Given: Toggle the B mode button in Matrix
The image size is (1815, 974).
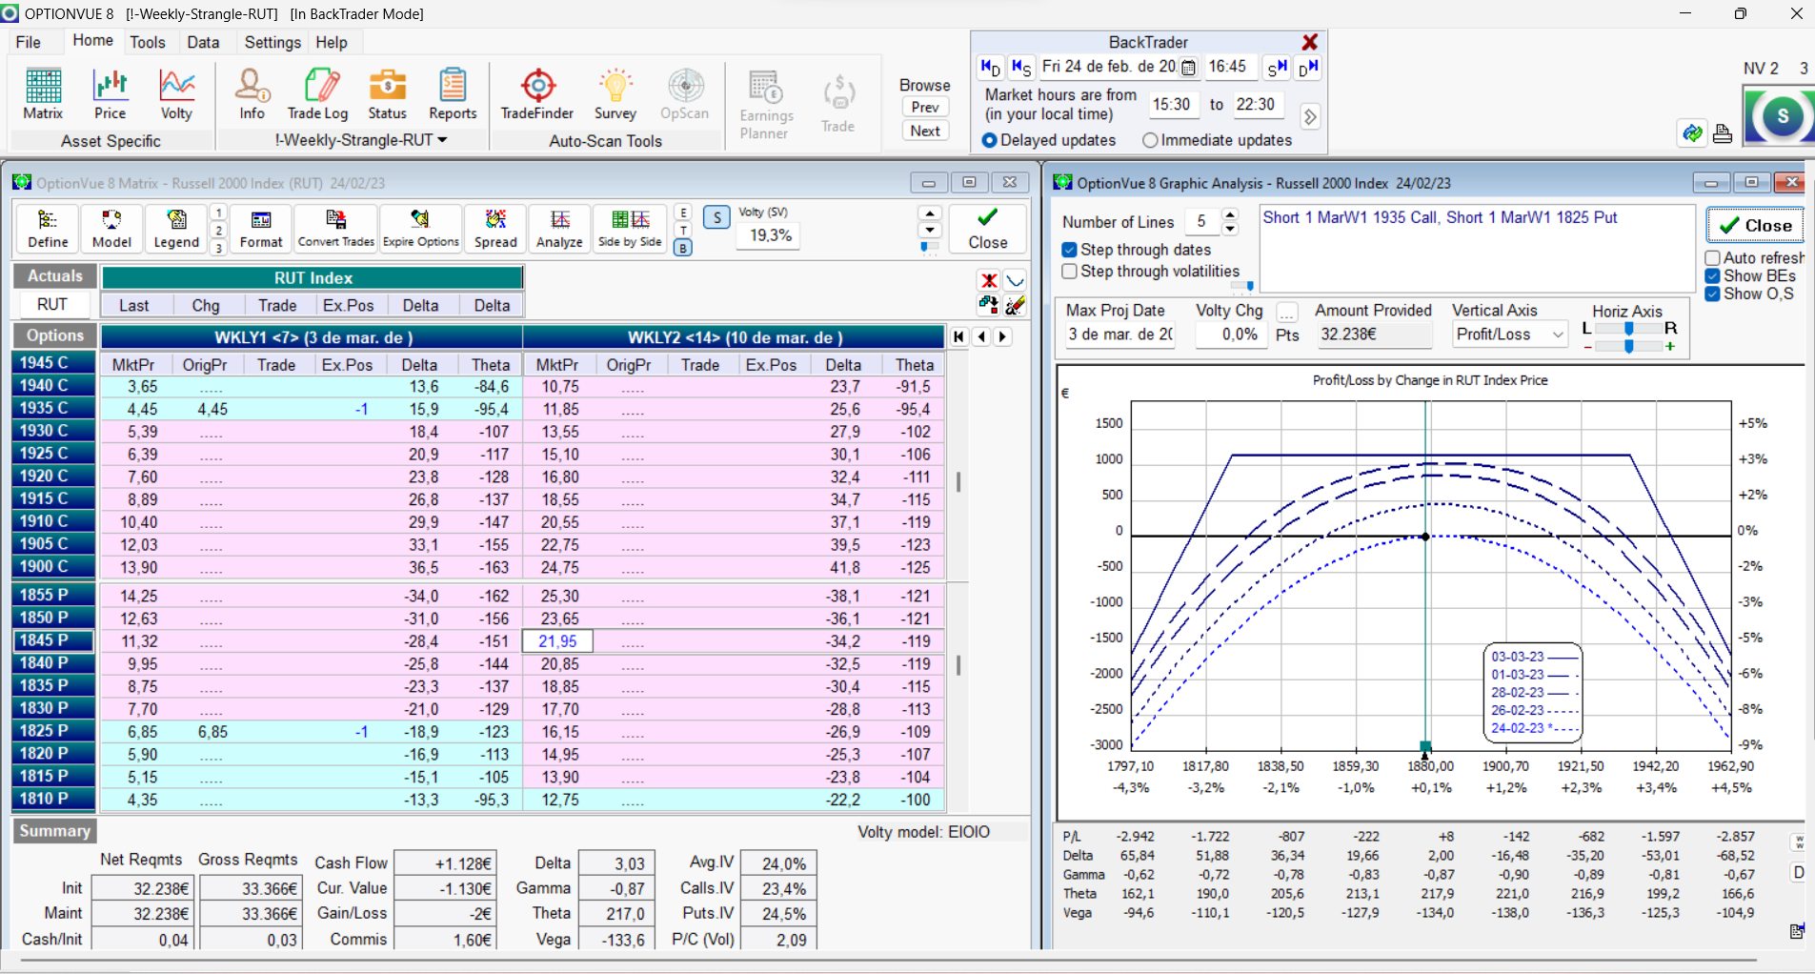Looking at the screenshot, I should click(x=683, y=248).
